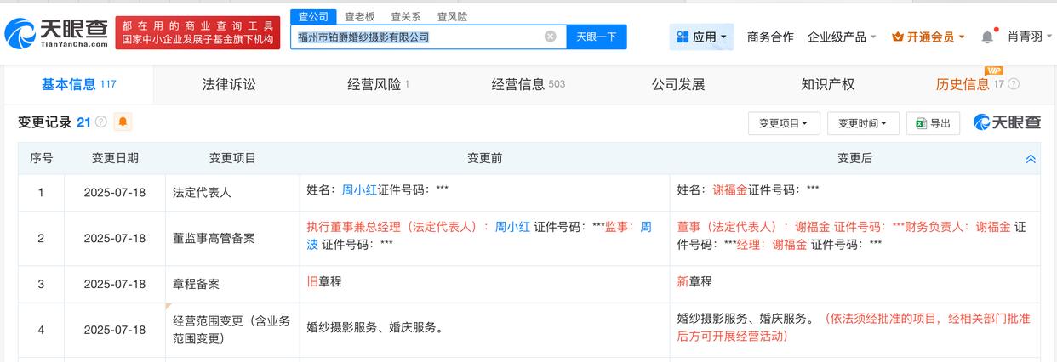Screen dimensions: 1057x362
Task: Click the 周波 supervisor link in row 2
Action: coord(645,227)
